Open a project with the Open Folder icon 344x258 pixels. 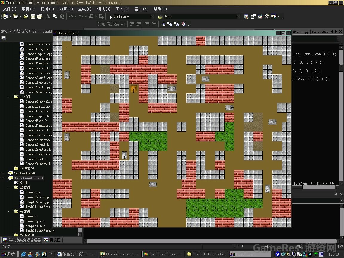coord(26,16)
